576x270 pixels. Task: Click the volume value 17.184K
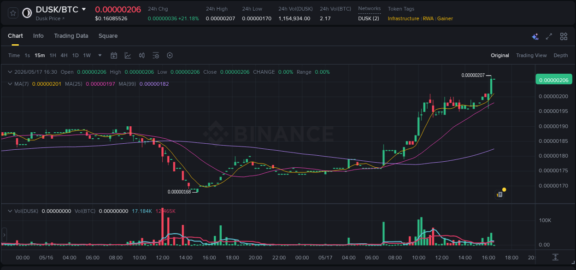tap(142, 211)
